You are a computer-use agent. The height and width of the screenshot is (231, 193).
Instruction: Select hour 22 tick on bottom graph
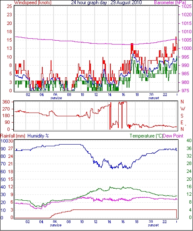tap(164, 221)
